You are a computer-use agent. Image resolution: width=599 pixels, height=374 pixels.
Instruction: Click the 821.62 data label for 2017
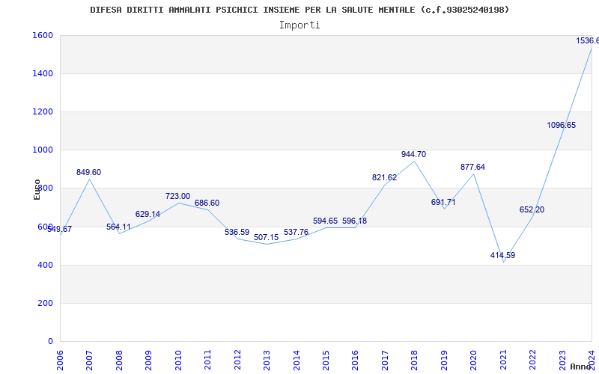[384, 177]
